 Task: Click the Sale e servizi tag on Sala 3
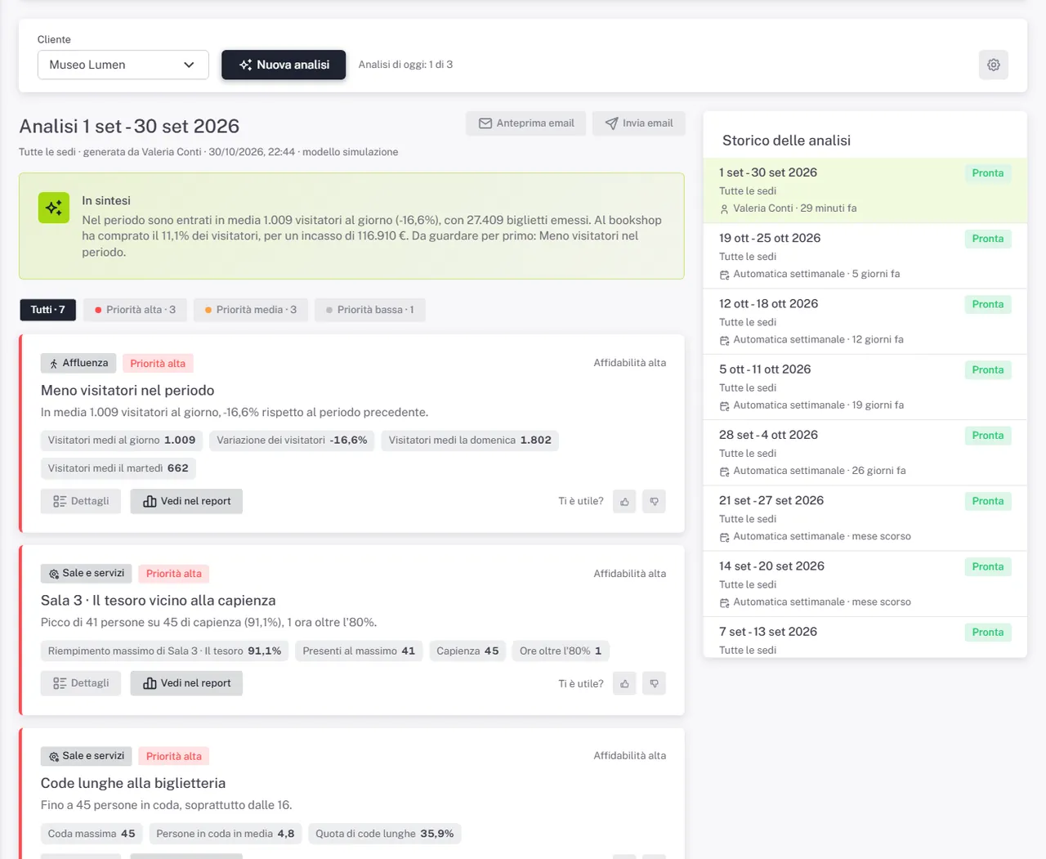click(87, 573)
